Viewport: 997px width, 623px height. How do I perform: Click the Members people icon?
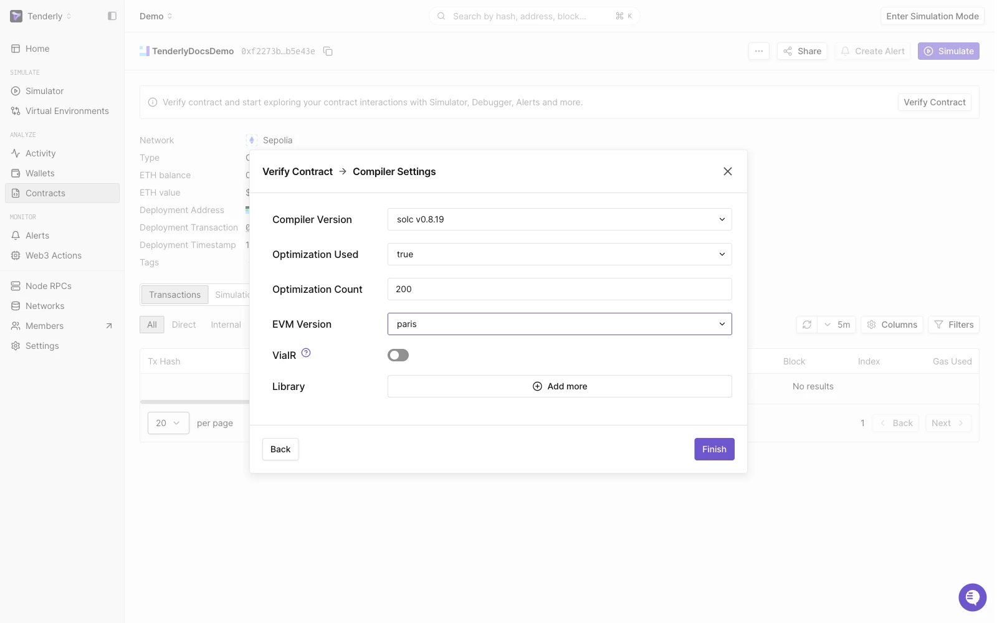(16, 326)
